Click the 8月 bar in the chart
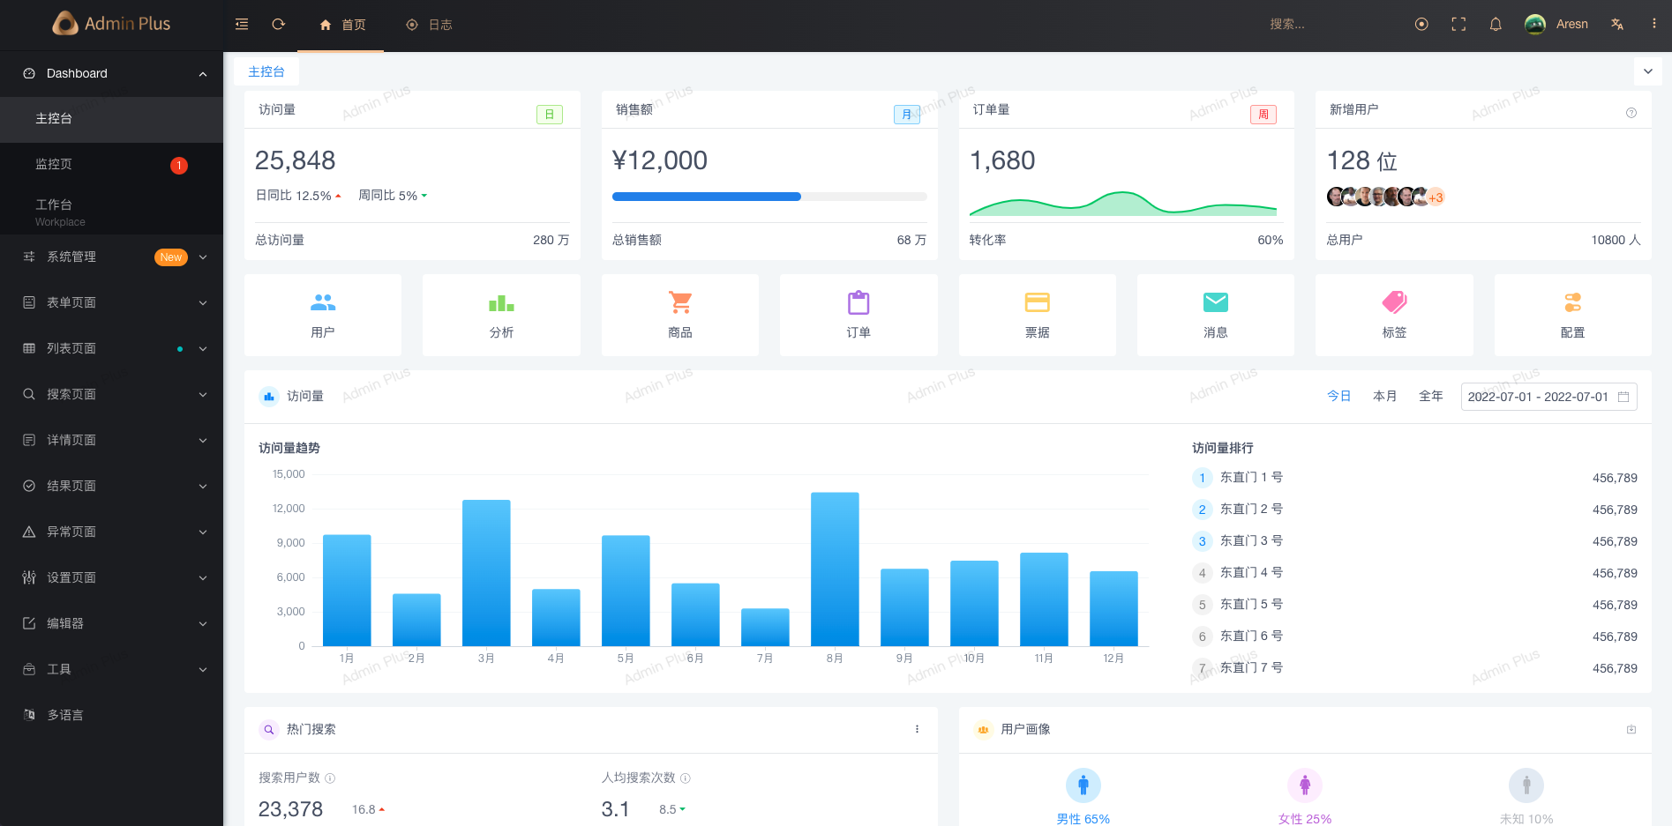The width and height of the screenshot is (1672, 826). coord(835,569)
